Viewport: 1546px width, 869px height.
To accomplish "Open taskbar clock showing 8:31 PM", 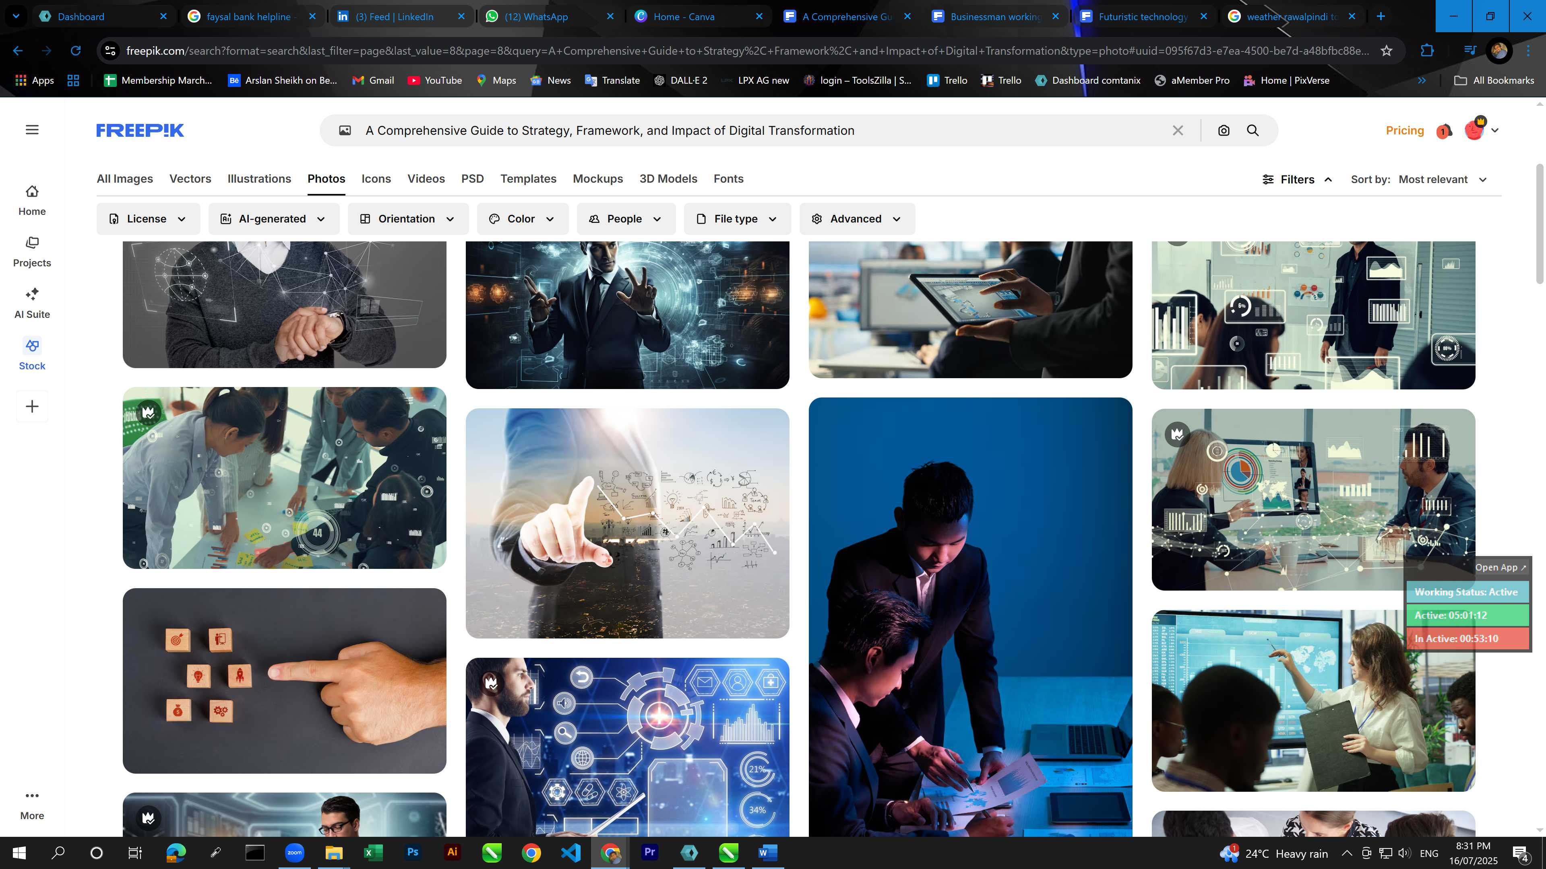I will tap(1474, 853).
